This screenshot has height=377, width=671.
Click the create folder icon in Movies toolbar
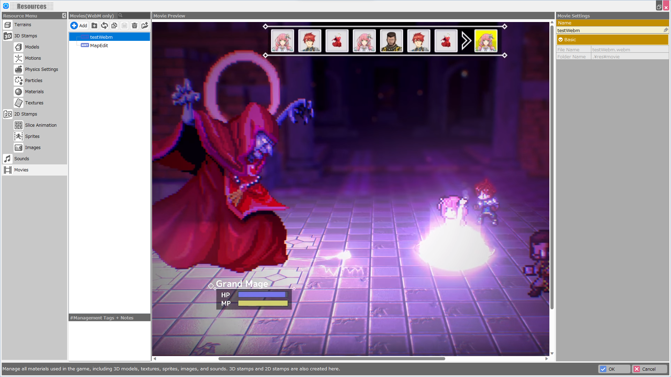pyautogui.click(x=94, y=25)
